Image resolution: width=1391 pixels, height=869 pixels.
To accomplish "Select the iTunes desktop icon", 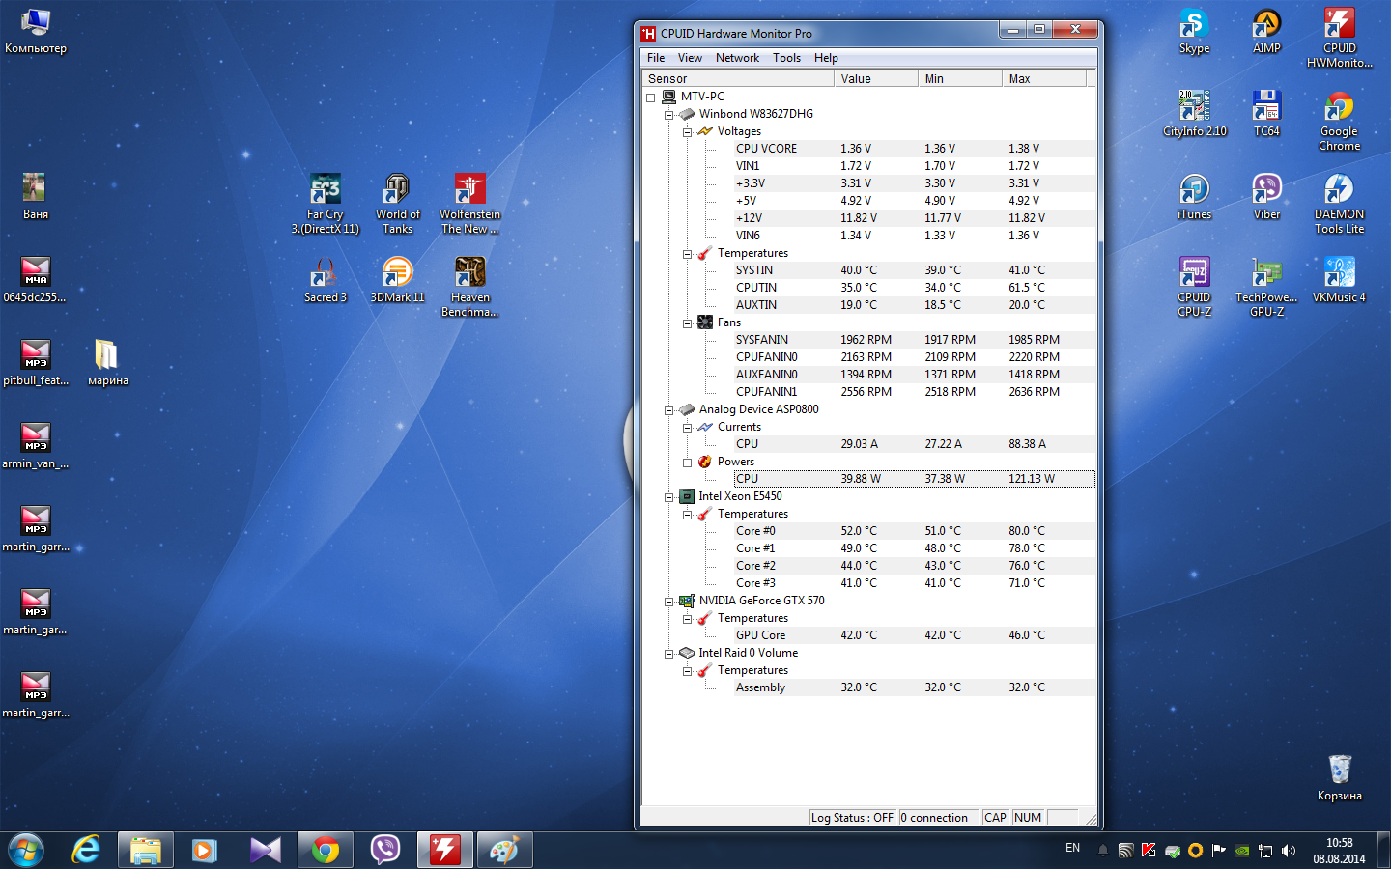I will pyautogui.click(x=1194, y=197).
